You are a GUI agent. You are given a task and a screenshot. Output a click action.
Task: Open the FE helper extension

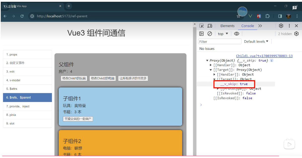(x=259, y=16)
